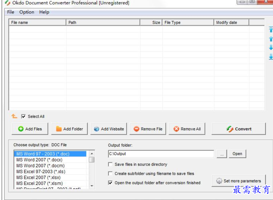Sort by the Size column header
Viewport: 273px width, 200px height.
pos(151,22)
